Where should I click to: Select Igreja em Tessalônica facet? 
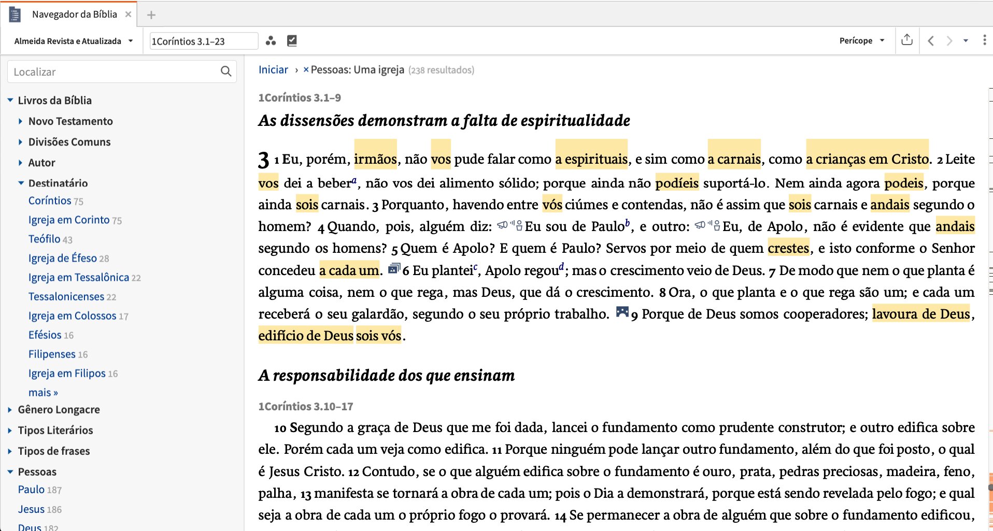pyautogui.click(x=84, y=277)
